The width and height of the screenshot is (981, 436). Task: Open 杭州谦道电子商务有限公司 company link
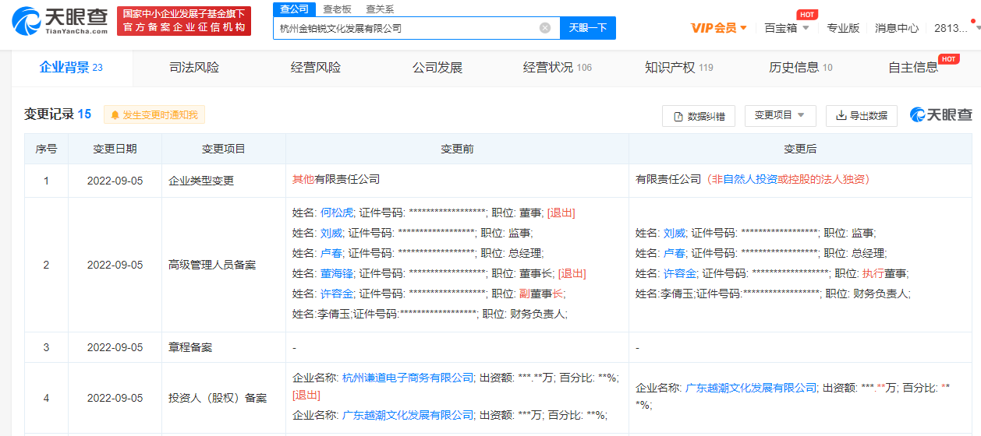408,378
